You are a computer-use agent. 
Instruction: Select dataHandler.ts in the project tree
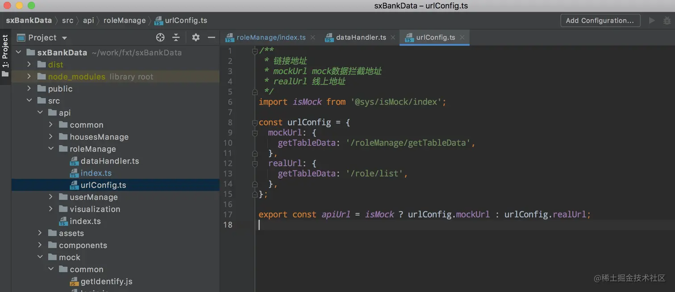(x=110, y=161)
